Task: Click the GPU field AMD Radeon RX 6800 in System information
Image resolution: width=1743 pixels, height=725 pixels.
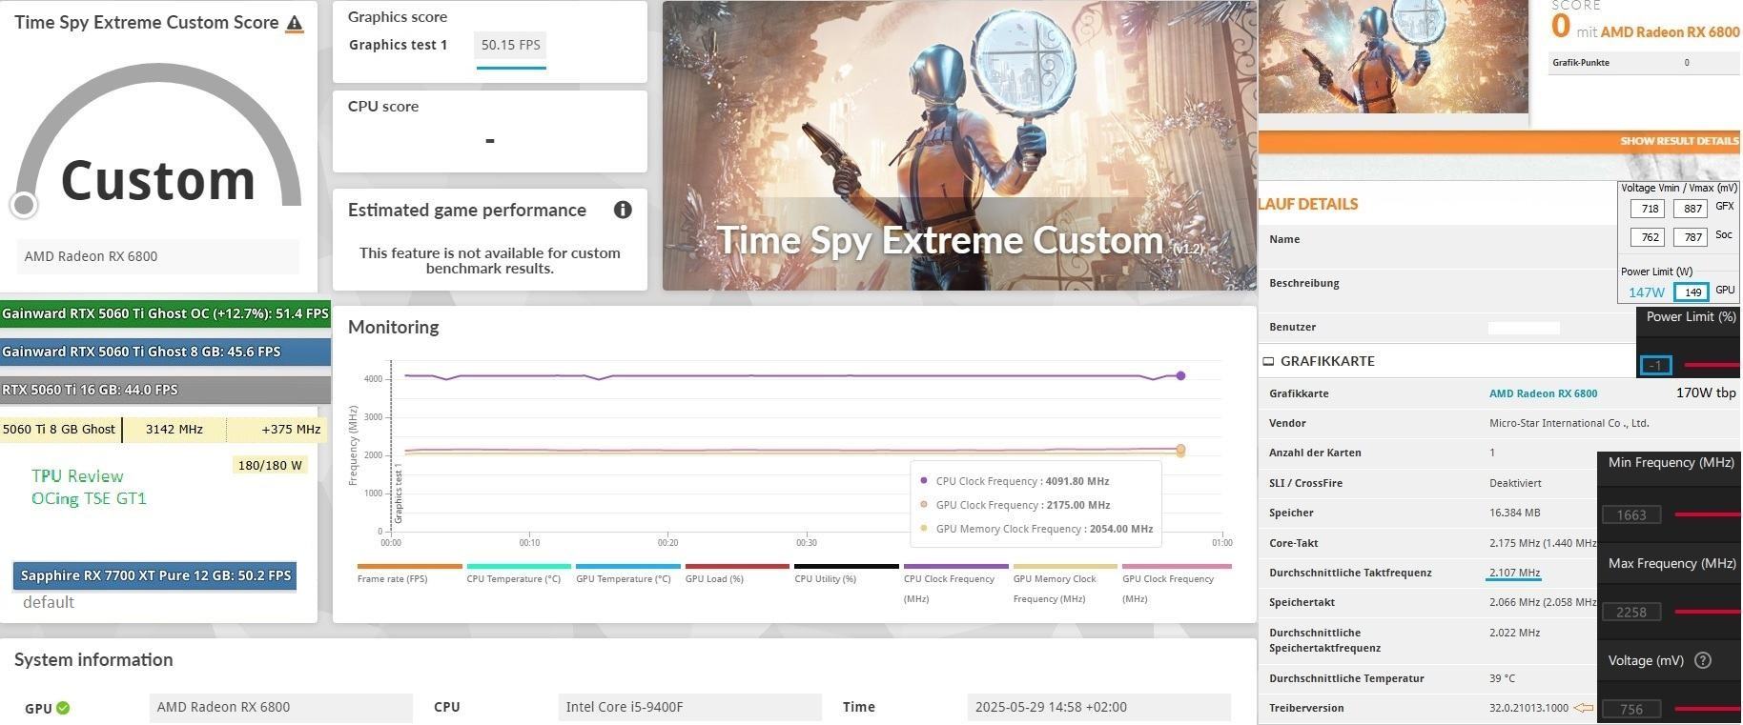Action: coord(280,707)
